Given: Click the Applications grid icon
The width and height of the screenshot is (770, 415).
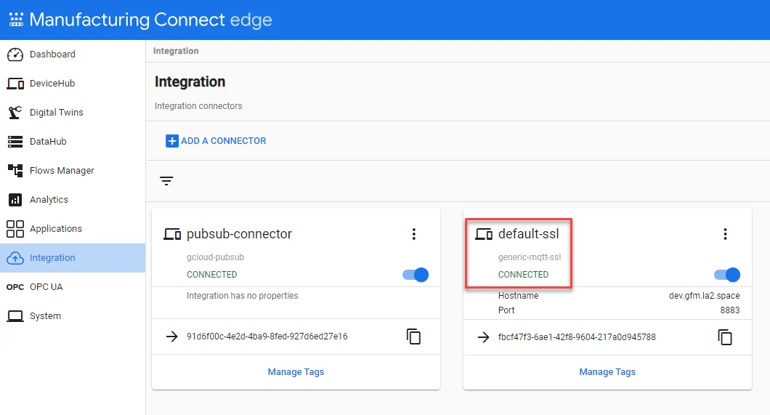Looking at the screenshot, I should click(x=15, y=229).
